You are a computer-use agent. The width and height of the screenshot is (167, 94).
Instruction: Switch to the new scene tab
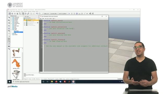pos(27,16)
